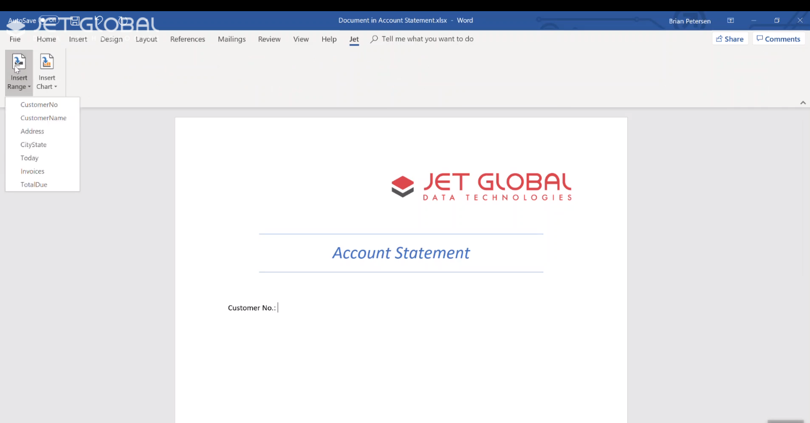Open the Mailings ribbon tab

[231, 39]
